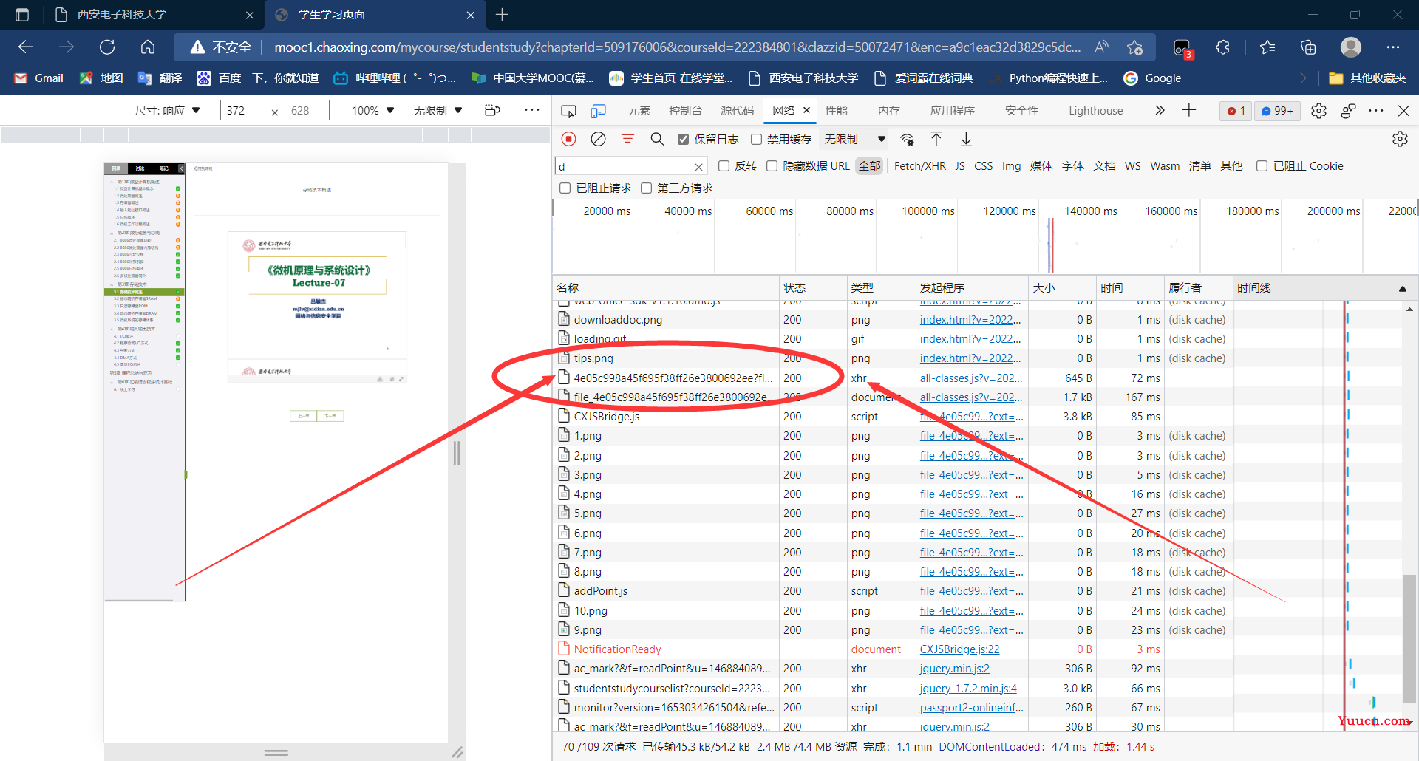Add a new DevTools tool with plus
Screen dimensions: 1419x761
pos(1188,111)
